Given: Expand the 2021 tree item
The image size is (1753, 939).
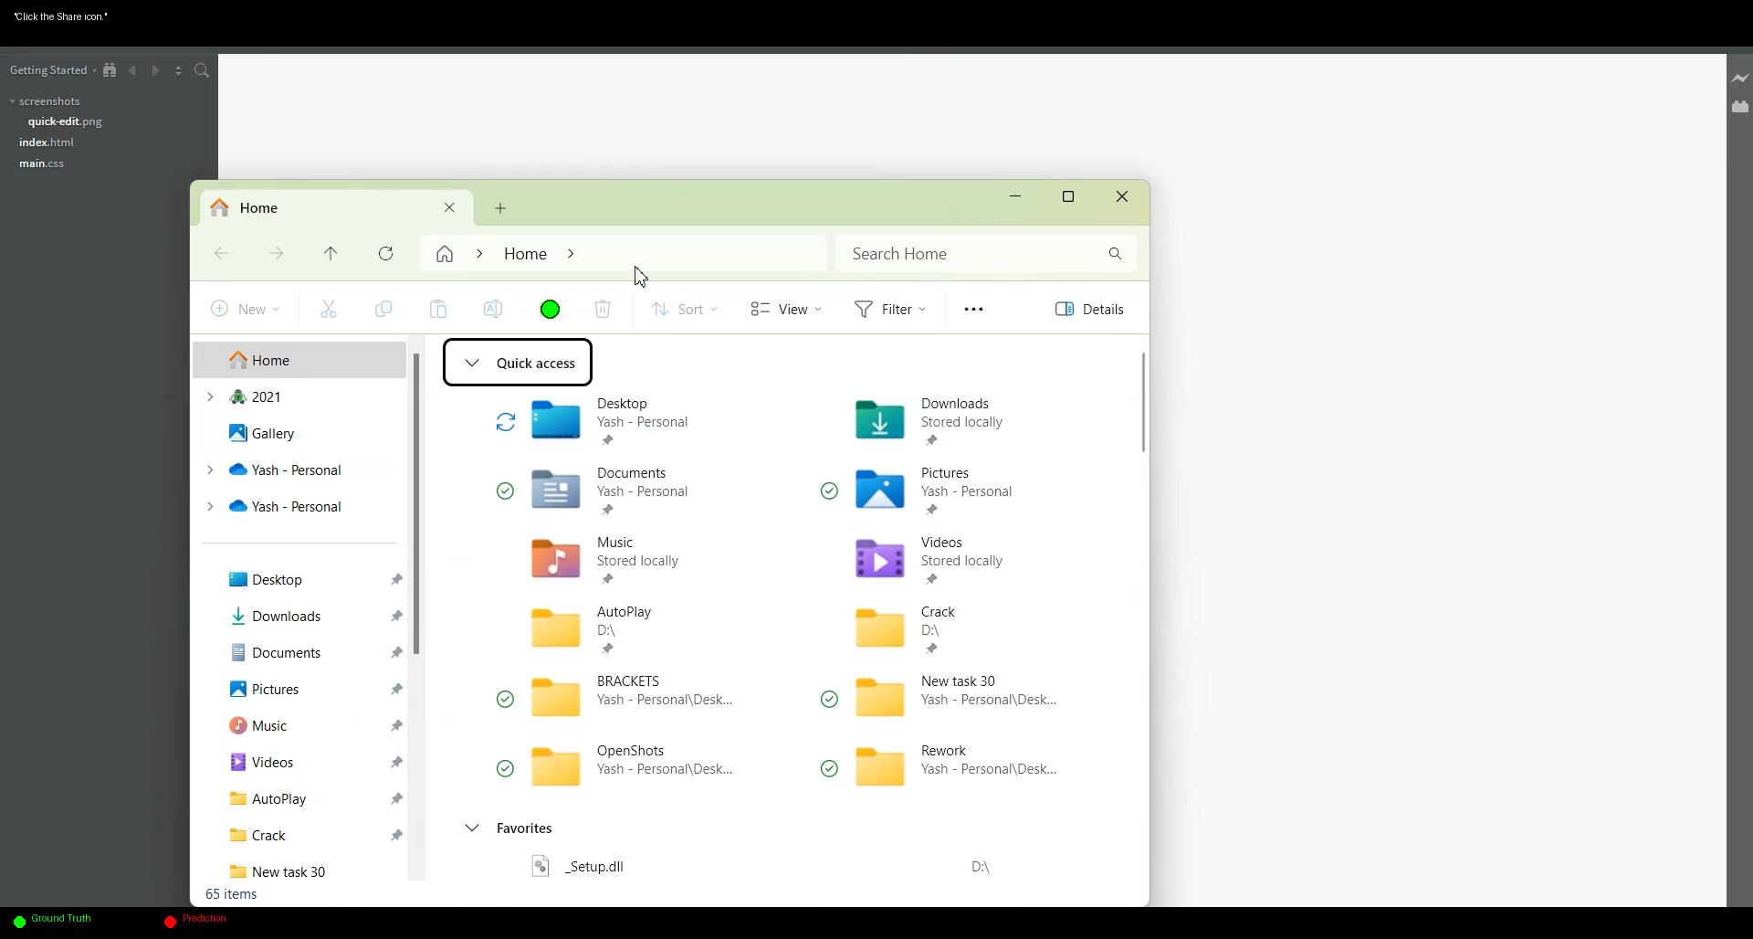Looking at the screenshot, I should [210, 396].
